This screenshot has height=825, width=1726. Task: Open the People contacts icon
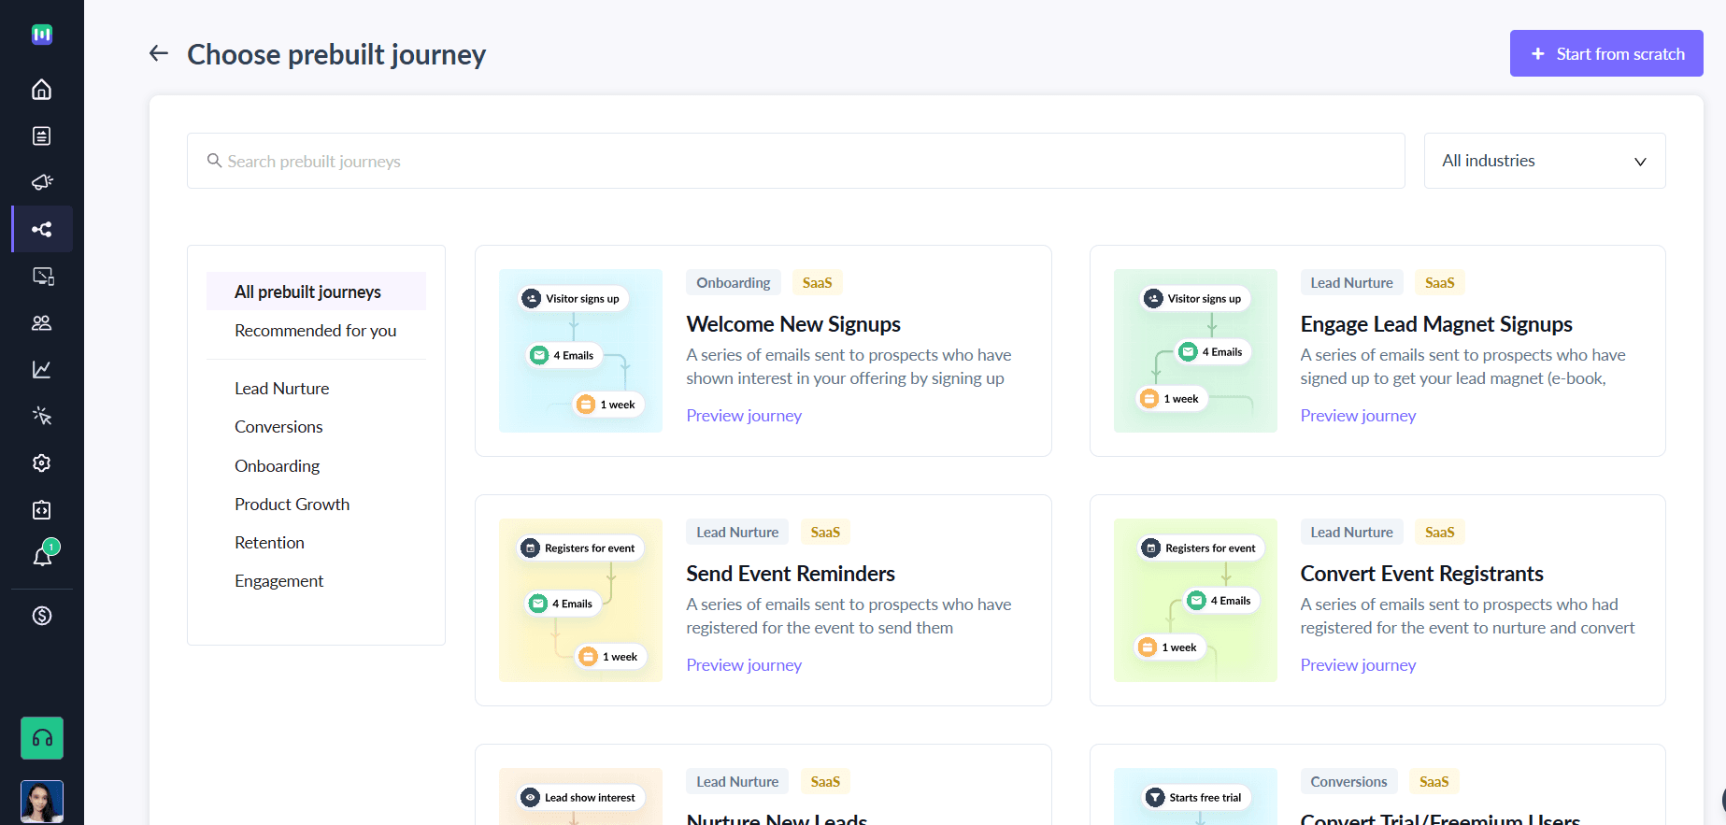[x=41, y=323]
